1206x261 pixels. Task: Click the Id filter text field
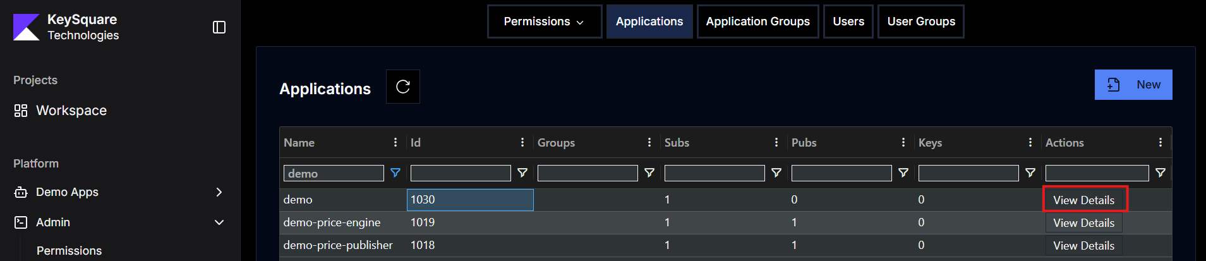(x=461, y=173)
